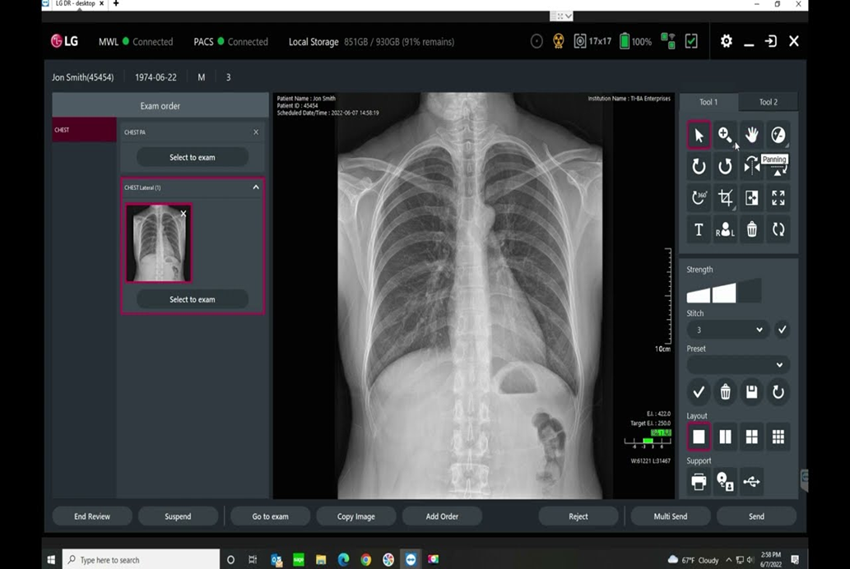Click the End Review button
This screenshot has width=850, height=569.
91,516
